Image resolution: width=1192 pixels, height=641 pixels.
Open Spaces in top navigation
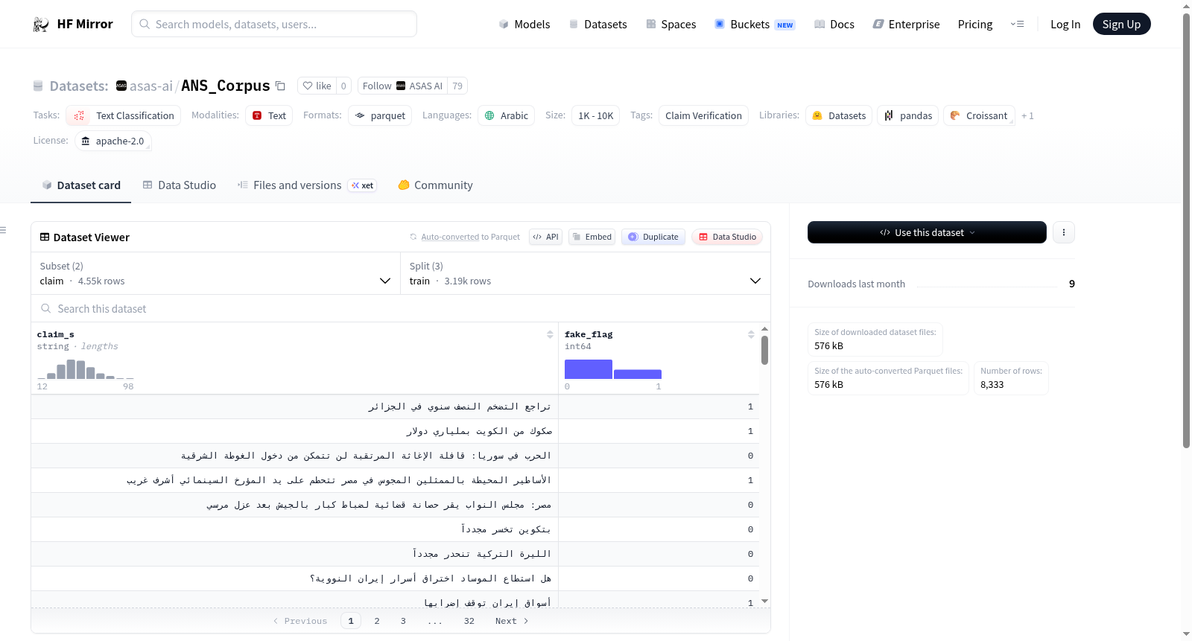click(670, 24)
